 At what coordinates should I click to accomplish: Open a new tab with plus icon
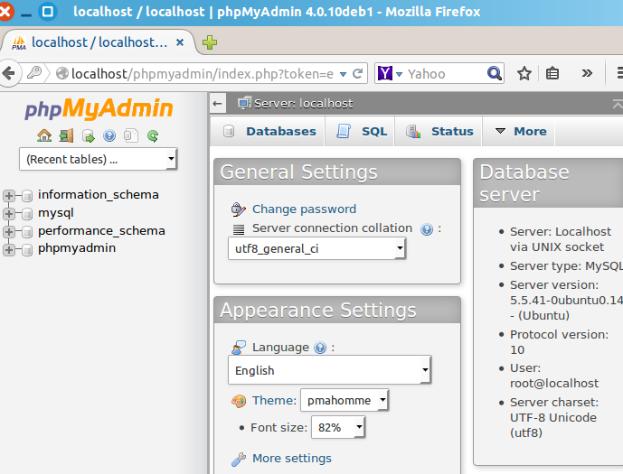click(x=210, y=42)
